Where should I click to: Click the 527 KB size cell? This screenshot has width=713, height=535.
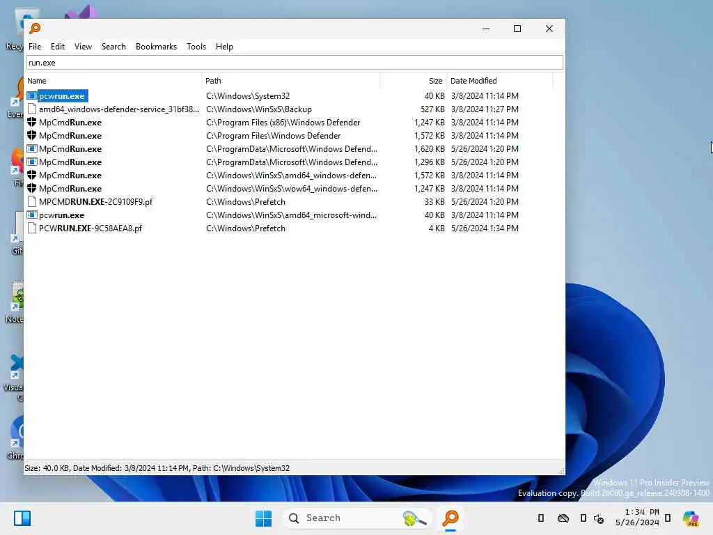point(432,109)
